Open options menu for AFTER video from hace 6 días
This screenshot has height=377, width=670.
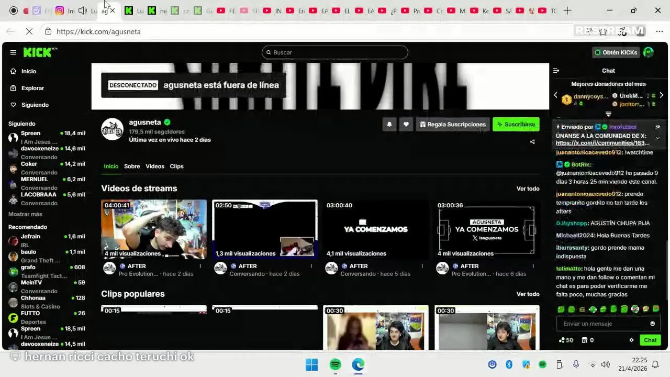[x=533, y=266]
